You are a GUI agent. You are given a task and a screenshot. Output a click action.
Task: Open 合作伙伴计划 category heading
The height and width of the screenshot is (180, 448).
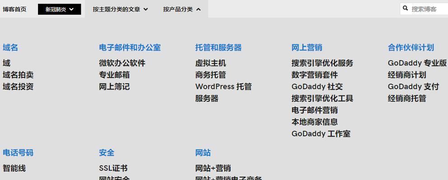pyautogui.click(x=411, y=48)
